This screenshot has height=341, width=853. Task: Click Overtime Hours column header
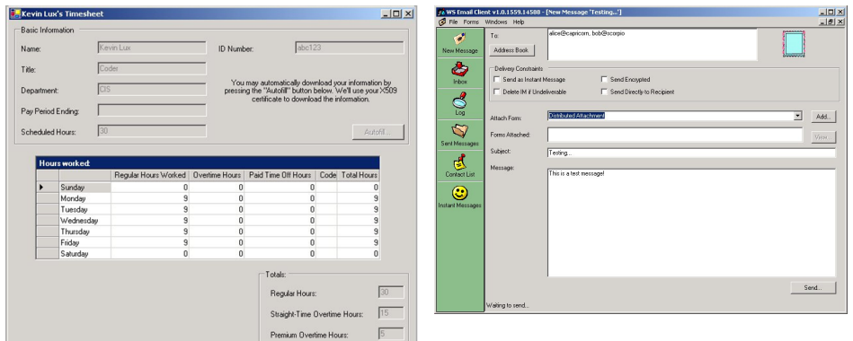coord(217,175)
